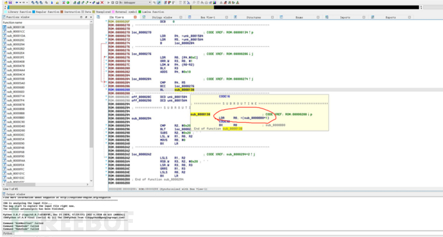Jump forward with the right arrow icon

(24, 3)
